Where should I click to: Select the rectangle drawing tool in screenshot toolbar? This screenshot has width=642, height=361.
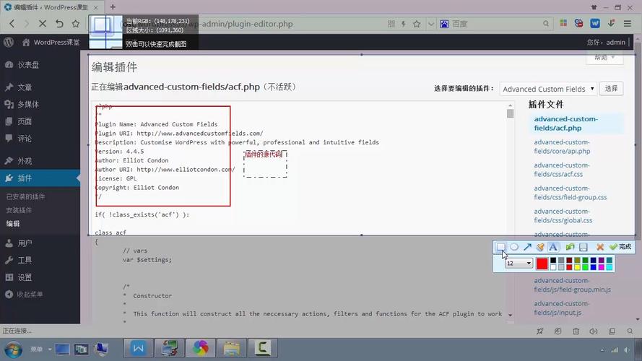click(500, 247)
